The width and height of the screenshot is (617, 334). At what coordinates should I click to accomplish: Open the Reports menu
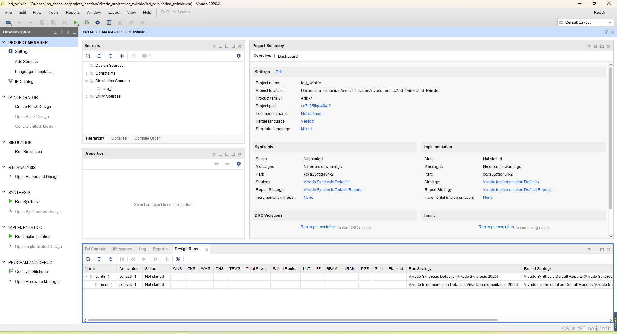pyautogui.click(x=73, y=13)
